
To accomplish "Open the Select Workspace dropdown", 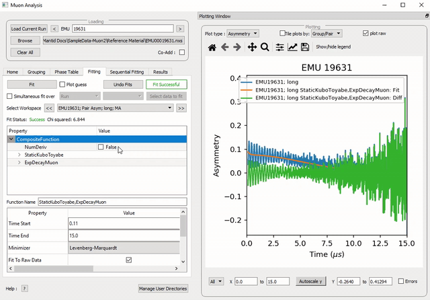I will click(x=114, y=108).
